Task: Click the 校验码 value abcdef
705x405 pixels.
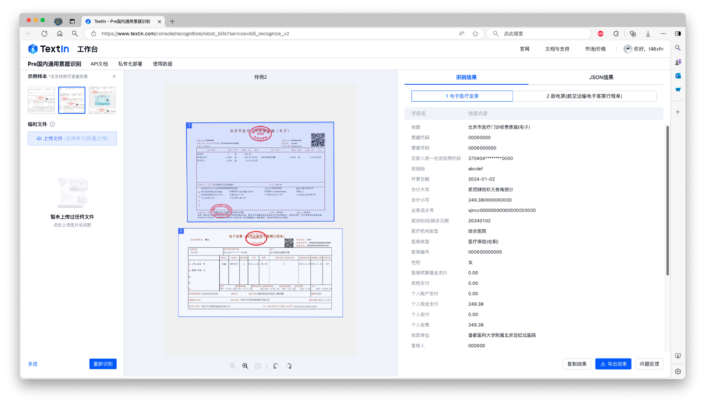Action: tap(475, 169)
